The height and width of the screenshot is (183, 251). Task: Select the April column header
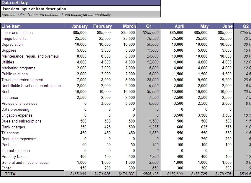click(x=179, y=26)
